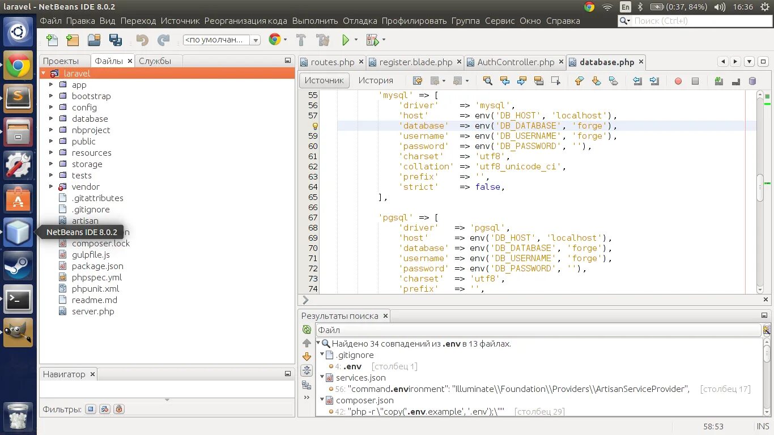The image size is (774, 435).
Task: Open the Файл menu
Action: click(x=50, y=21)
